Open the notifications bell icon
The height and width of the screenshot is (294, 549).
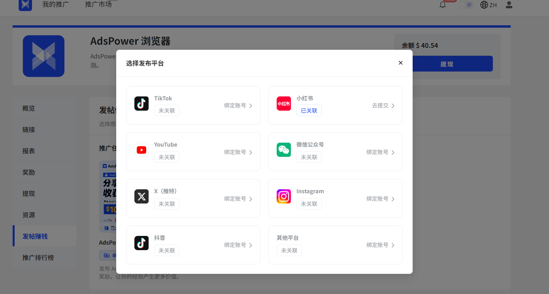(x=443, y=5)
